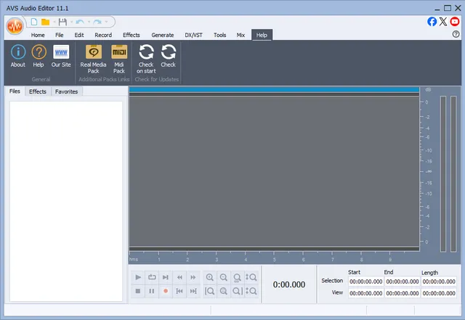Open the Effects ribbon tab
Screen dimensions: 465x320
132,35
